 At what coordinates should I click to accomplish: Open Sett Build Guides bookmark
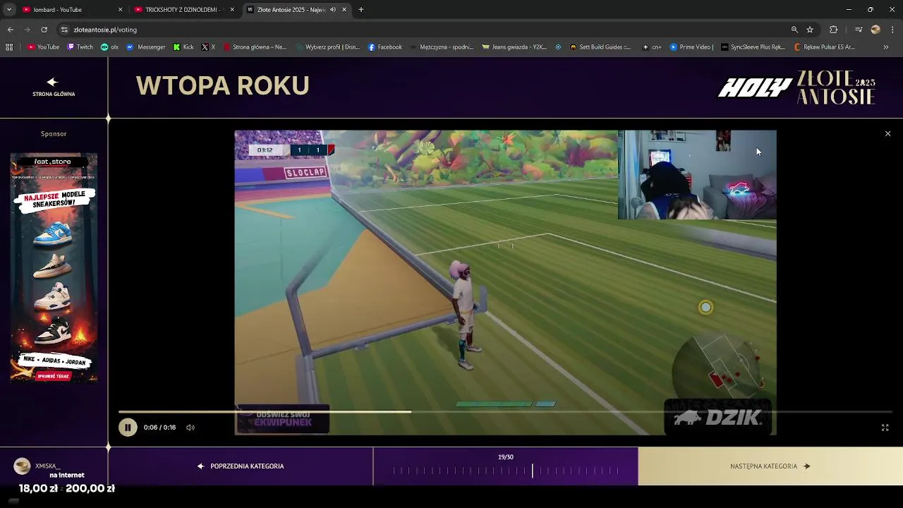coord(600,47)
